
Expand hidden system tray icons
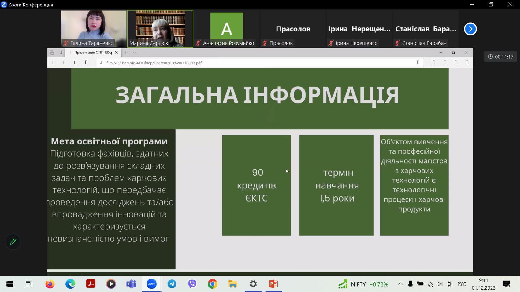pos(400,284)
